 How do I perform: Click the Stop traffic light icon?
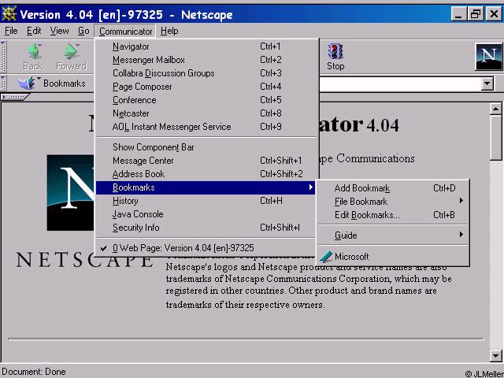pyautogui.click(x=335, y=51)
